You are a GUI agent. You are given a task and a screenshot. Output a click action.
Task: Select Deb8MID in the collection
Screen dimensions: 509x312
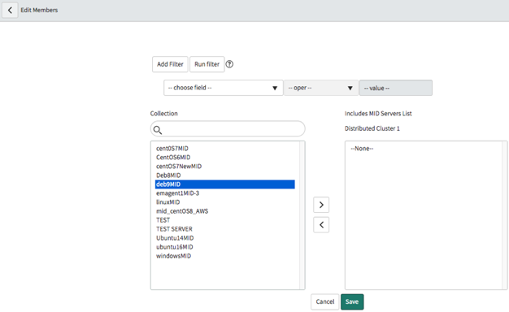click(x=225, y=175)
